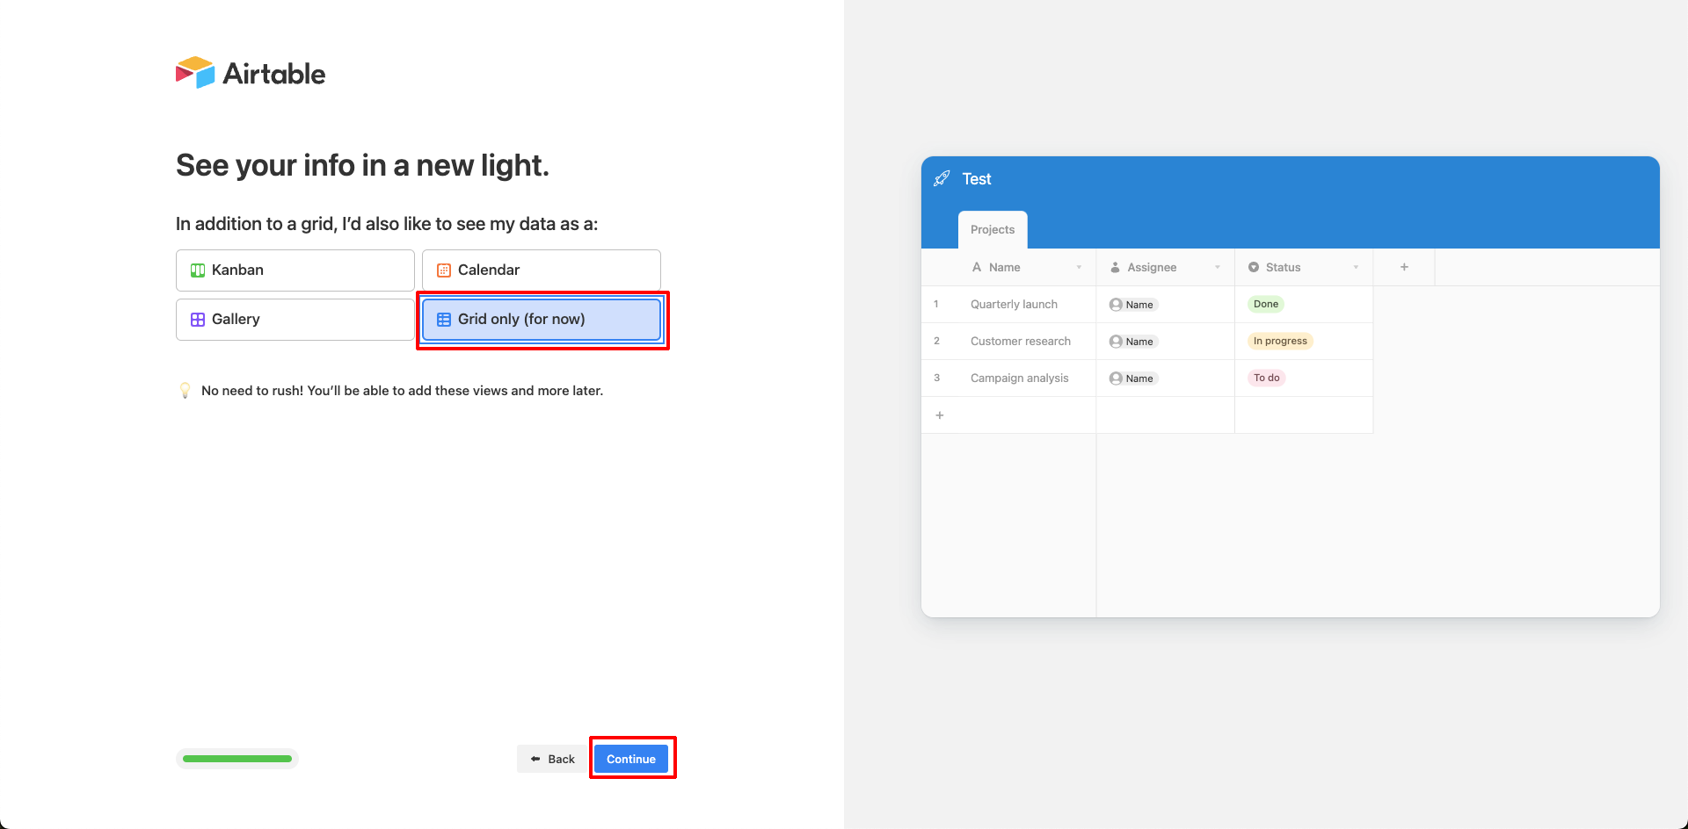This screenshot has width=1688, height=829.
Task: Click the Grid table icon
Action: click(x=444, y=320)
